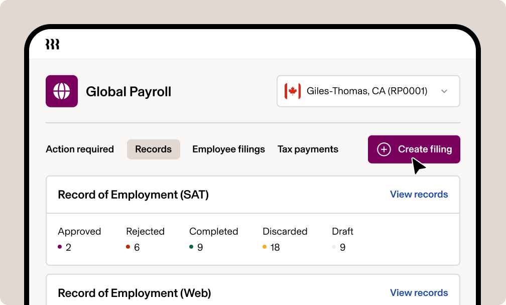Select the Action required tab
Image resolution: width=506 pixels, height=305 pixels.
[79, 149]
